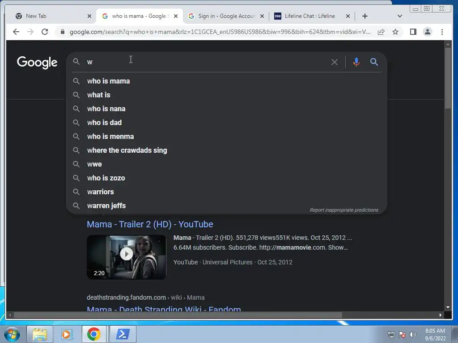Click 'Report inappropriate predictions'

pos(344,210)
